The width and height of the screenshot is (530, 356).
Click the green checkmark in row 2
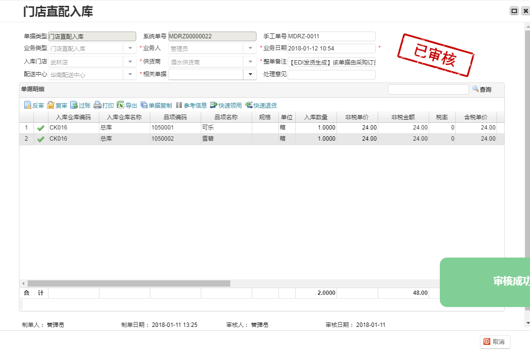point(41,139)
